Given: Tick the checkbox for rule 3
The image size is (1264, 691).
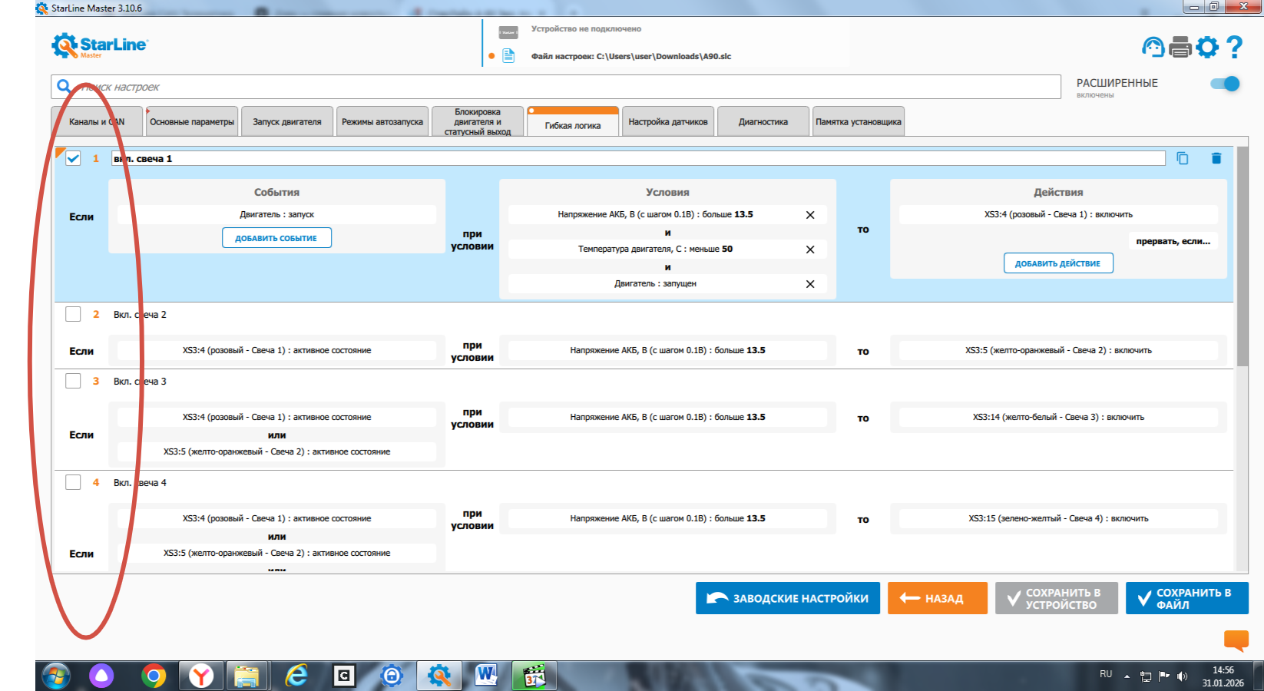Looking at the screenshot, I should pyautogui.click(x=73, y=381).
